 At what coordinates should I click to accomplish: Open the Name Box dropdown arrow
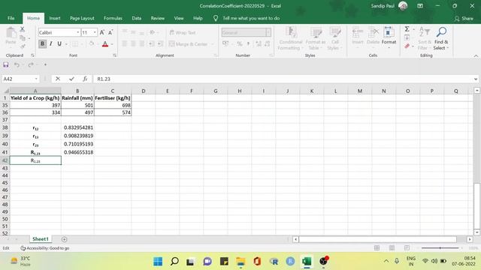pyautogui.click(x=36, y=79)
